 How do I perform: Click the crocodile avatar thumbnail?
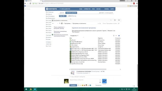[66, 81]
